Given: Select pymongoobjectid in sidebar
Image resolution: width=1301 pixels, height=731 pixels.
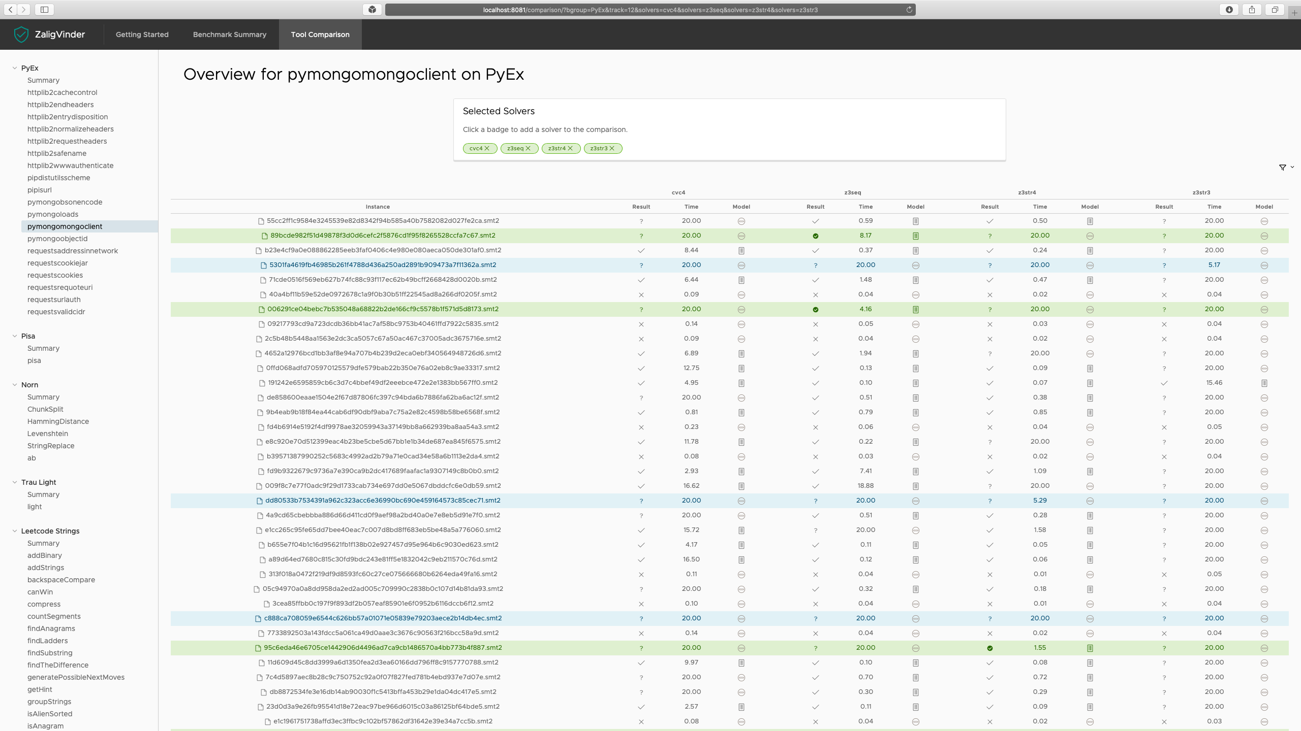Looking at the screenshot, I should [57, 239].
